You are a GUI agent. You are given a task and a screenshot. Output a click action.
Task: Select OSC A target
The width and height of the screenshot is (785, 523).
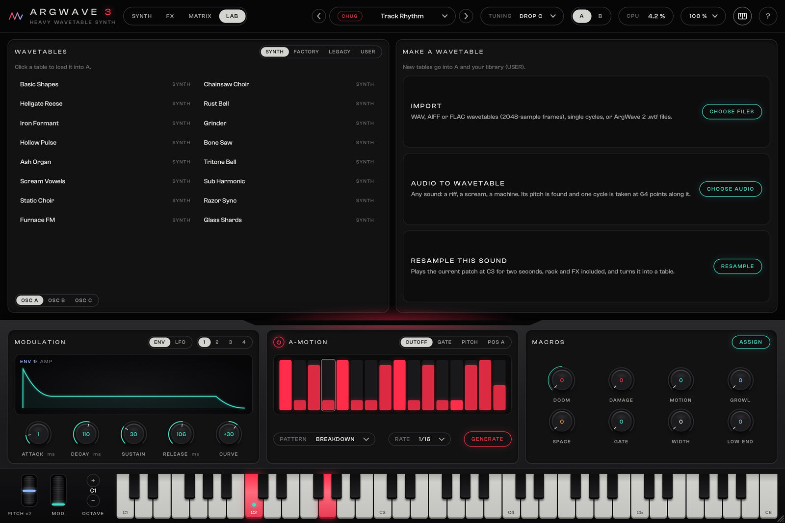[x=29, y=300]
